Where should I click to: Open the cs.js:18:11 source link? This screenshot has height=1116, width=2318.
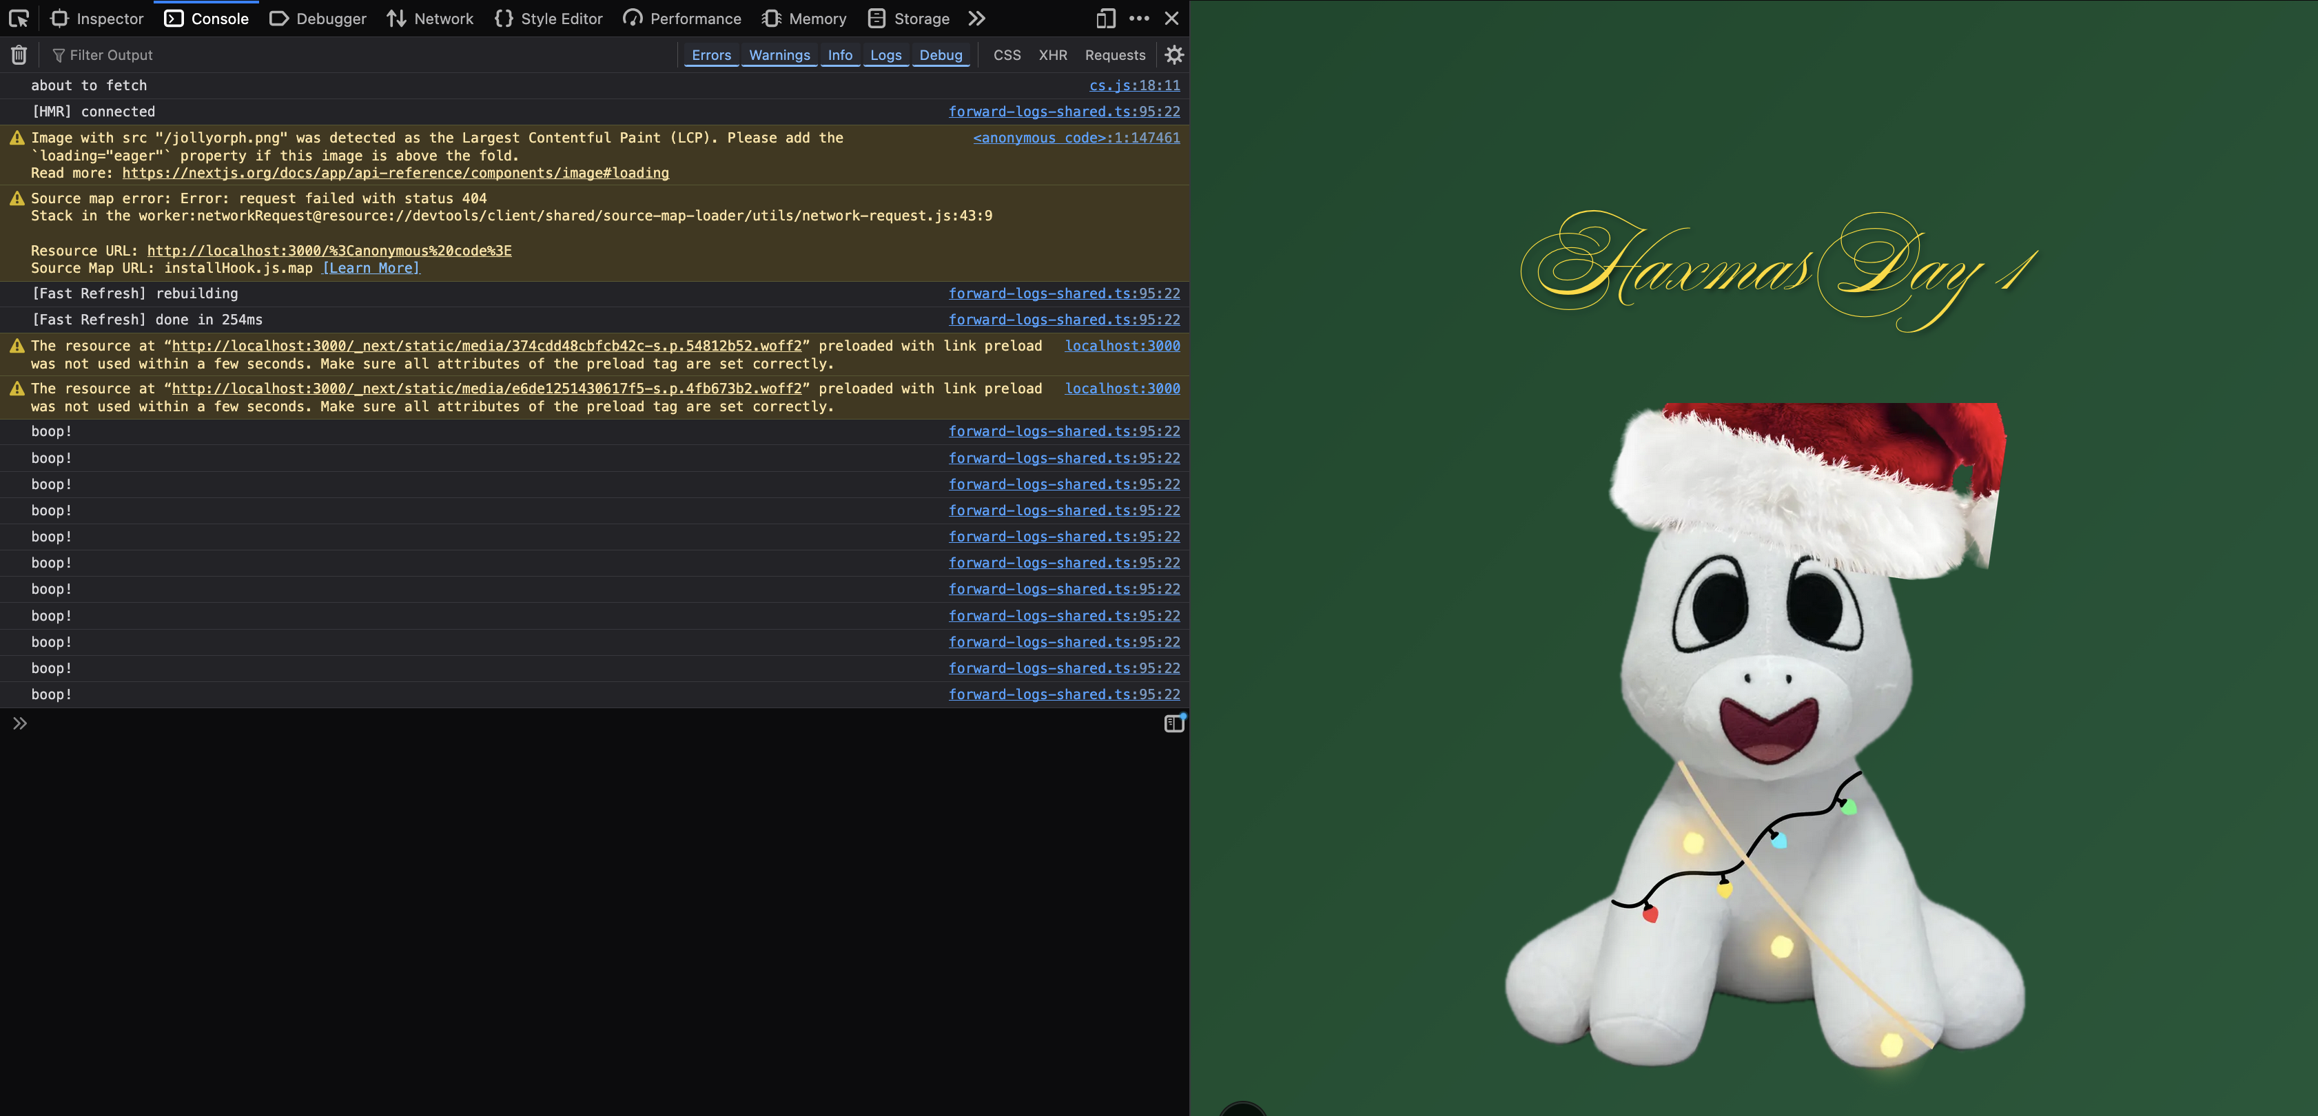[x=1134, y=85]
